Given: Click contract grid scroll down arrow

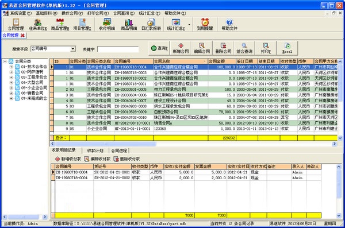Looking at the screenshot, I should (340, 138).
